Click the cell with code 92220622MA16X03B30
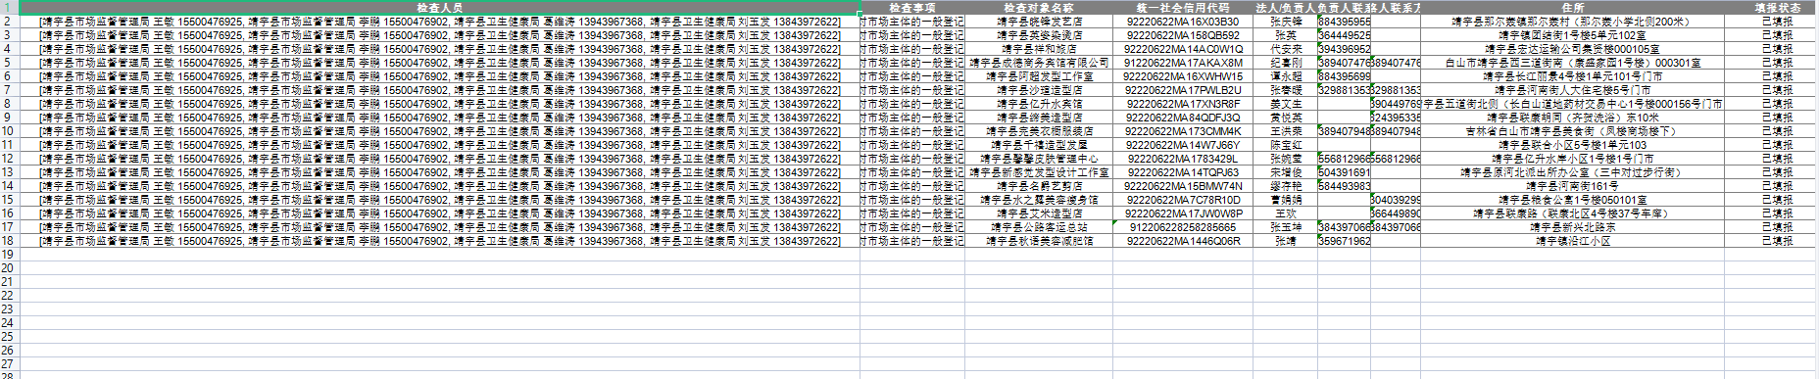Image resolution: width=1819 pixels, height=379 pixels. 1183,21
